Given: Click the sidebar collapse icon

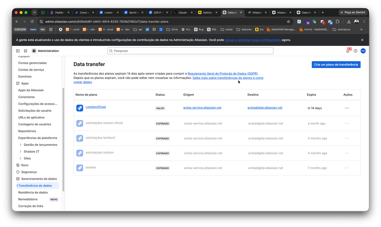Looking at the screenshot, I should [18, 51].
